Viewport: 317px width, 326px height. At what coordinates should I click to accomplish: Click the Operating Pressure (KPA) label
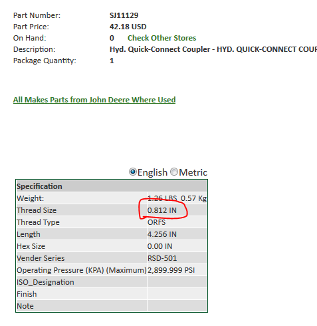82,270
